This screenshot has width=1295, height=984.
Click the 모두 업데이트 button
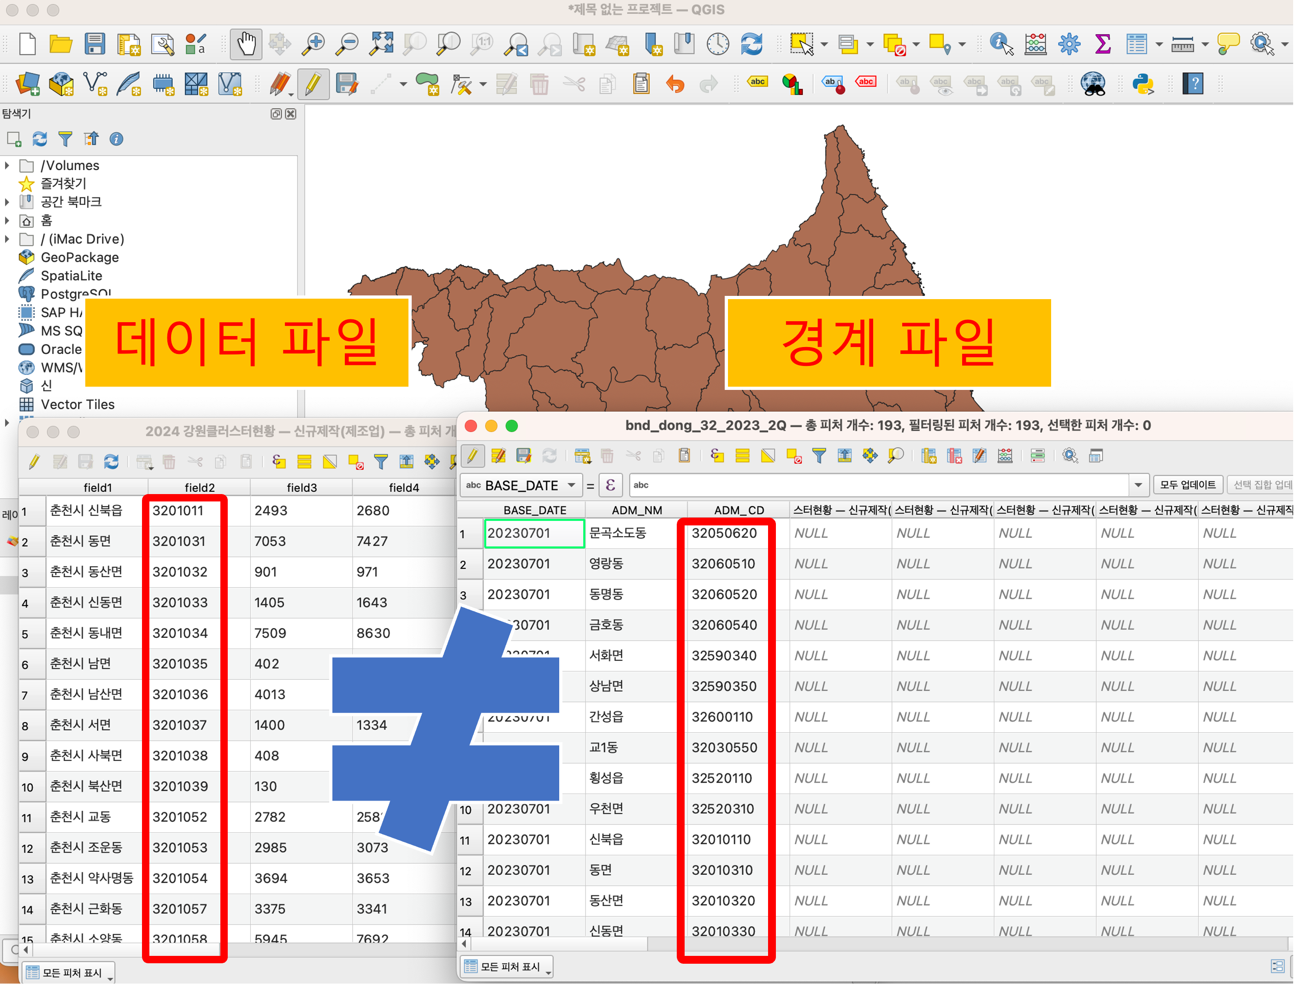pyautogui.click(x=1187, y=485)
